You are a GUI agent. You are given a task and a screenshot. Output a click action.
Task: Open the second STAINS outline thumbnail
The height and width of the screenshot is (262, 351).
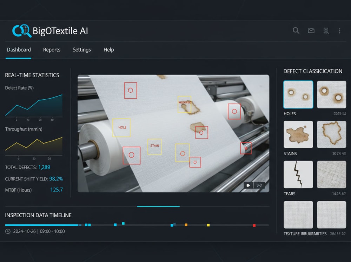coord(332,134)
